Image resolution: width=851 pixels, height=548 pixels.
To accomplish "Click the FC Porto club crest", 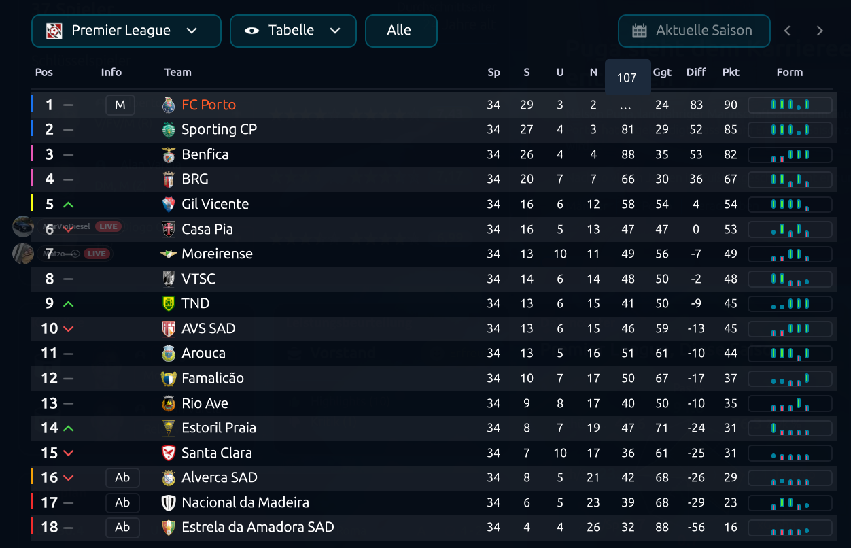I will click(169, 105).
